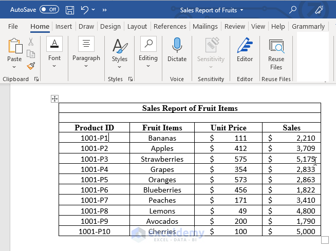
Task: Open the View tab
Action: pos(258,26)
